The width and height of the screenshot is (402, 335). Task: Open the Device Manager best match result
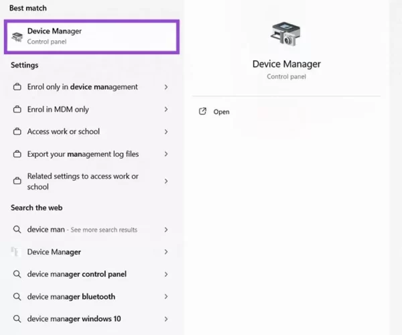pyautogui.click(x=92, y=36)
